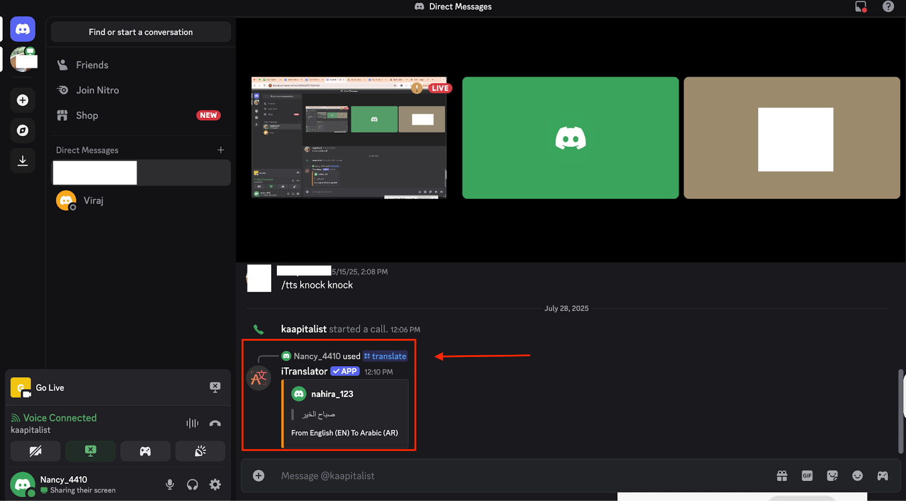
Task: Click "/tts knock knock" message text
Action: click(x=317, y=285)
